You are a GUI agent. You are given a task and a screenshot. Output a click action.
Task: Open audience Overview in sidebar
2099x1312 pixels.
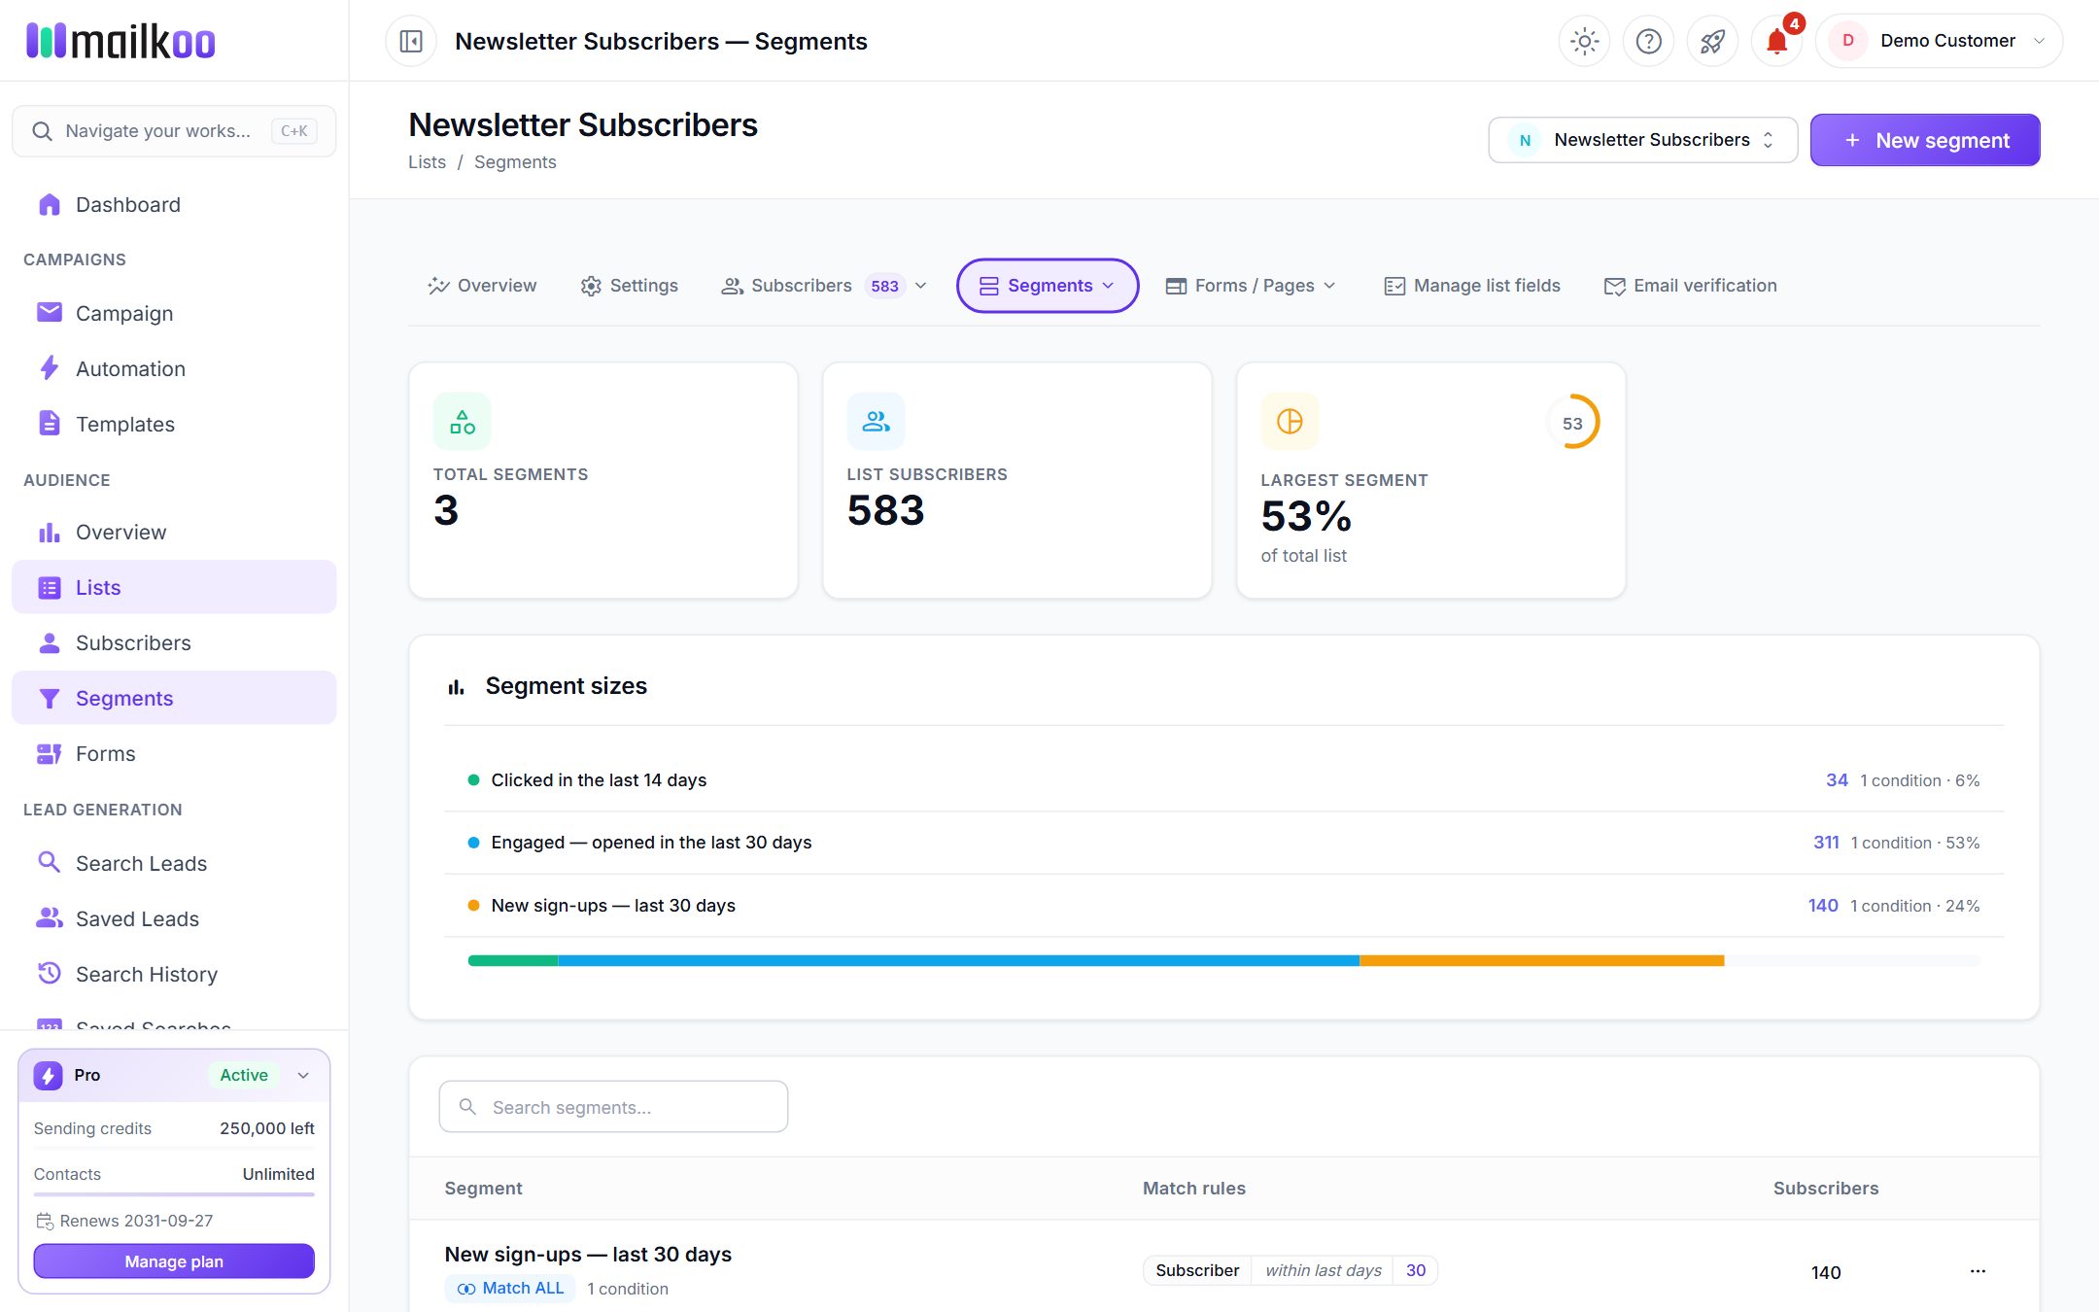[x=174, y=532]
